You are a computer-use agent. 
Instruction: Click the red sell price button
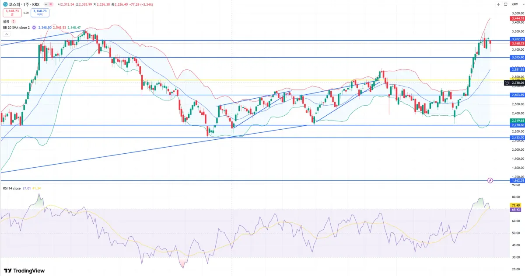[12, 13]
